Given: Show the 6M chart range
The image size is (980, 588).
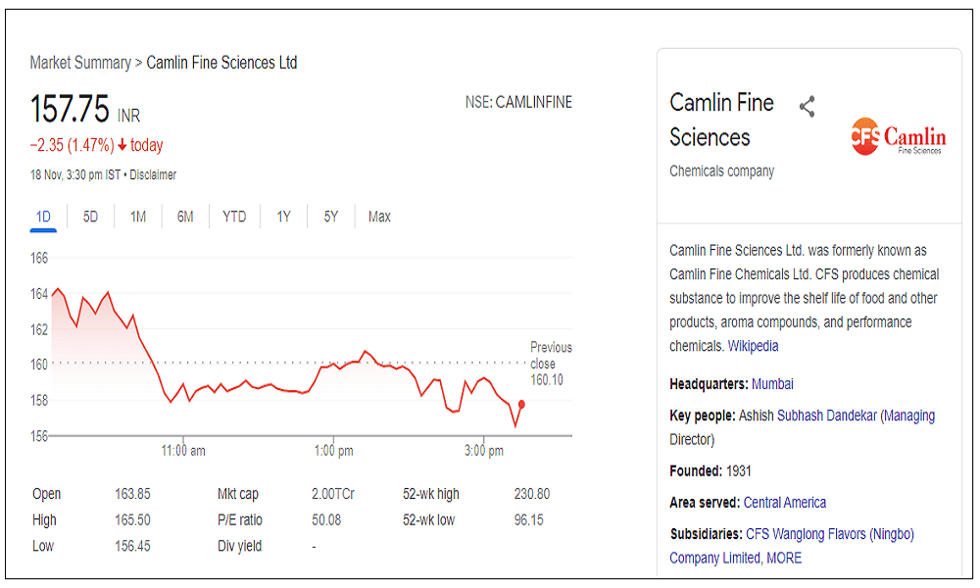Looking at the screenshot, I should [185, 217].
